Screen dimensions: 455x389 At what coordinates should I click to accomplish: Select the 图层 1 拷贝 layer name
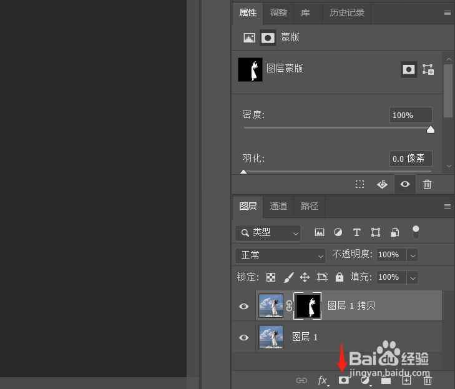(351, 306)
